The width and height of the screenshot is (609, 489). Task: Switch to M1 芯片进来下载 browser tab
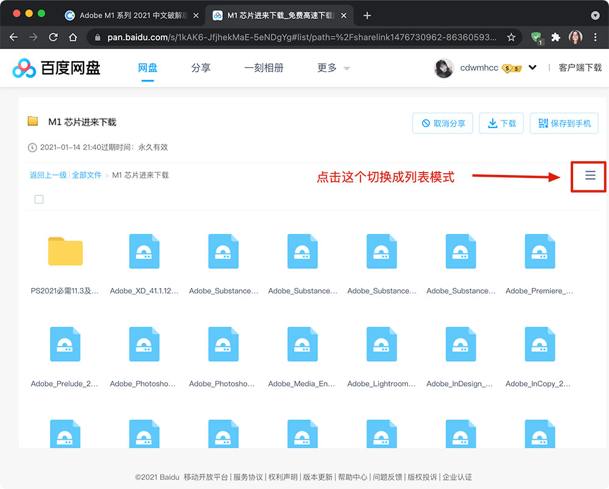(x=280, y=16)
